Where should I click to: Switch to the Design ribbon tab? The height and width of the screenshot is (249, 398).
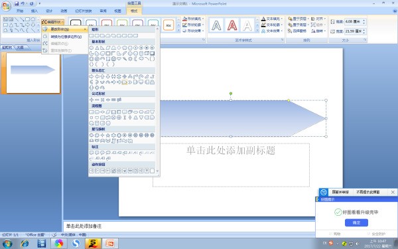tap(49, 11)
